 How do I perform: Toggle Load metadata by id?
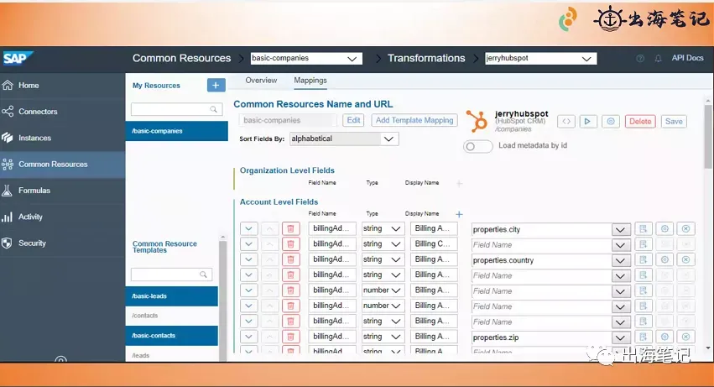pyautogui.click(x=477, y=146)
